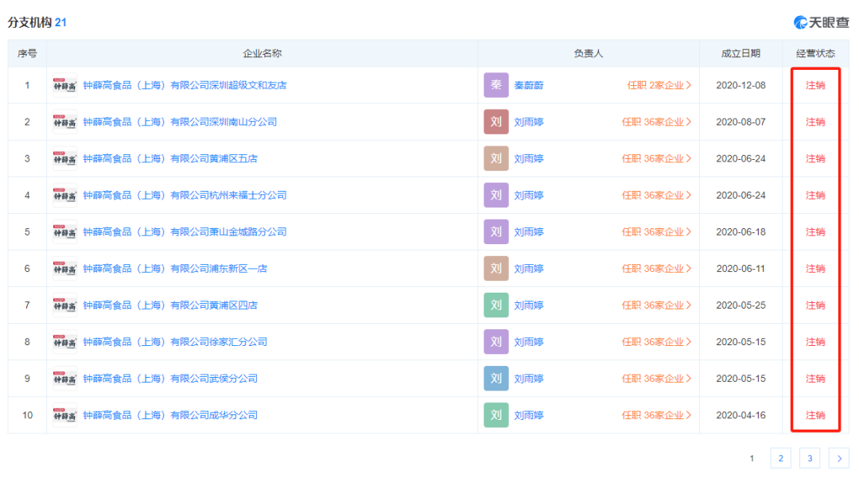The image size is (859, 478).
Task: Expand 任职 36家企业 in row 2
Action: (x=656, y=122)
